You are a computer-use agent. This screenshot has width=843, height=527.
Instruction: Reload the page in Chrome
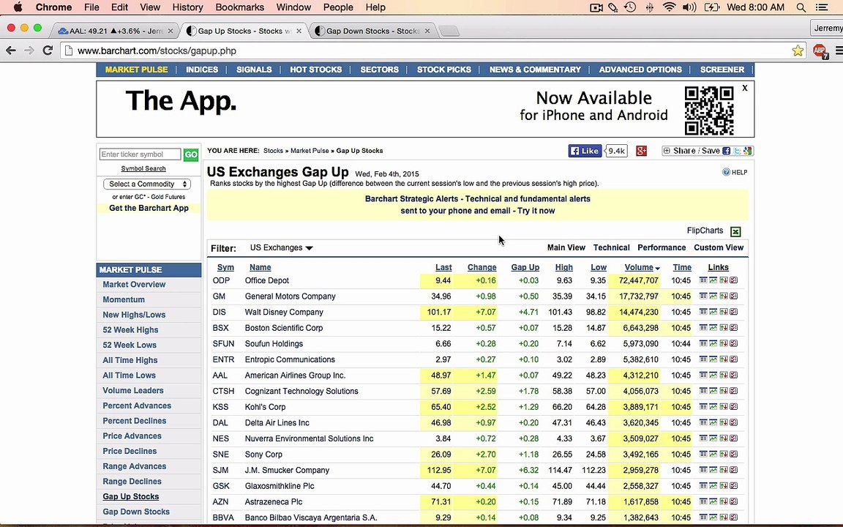[x=48, y=51]
